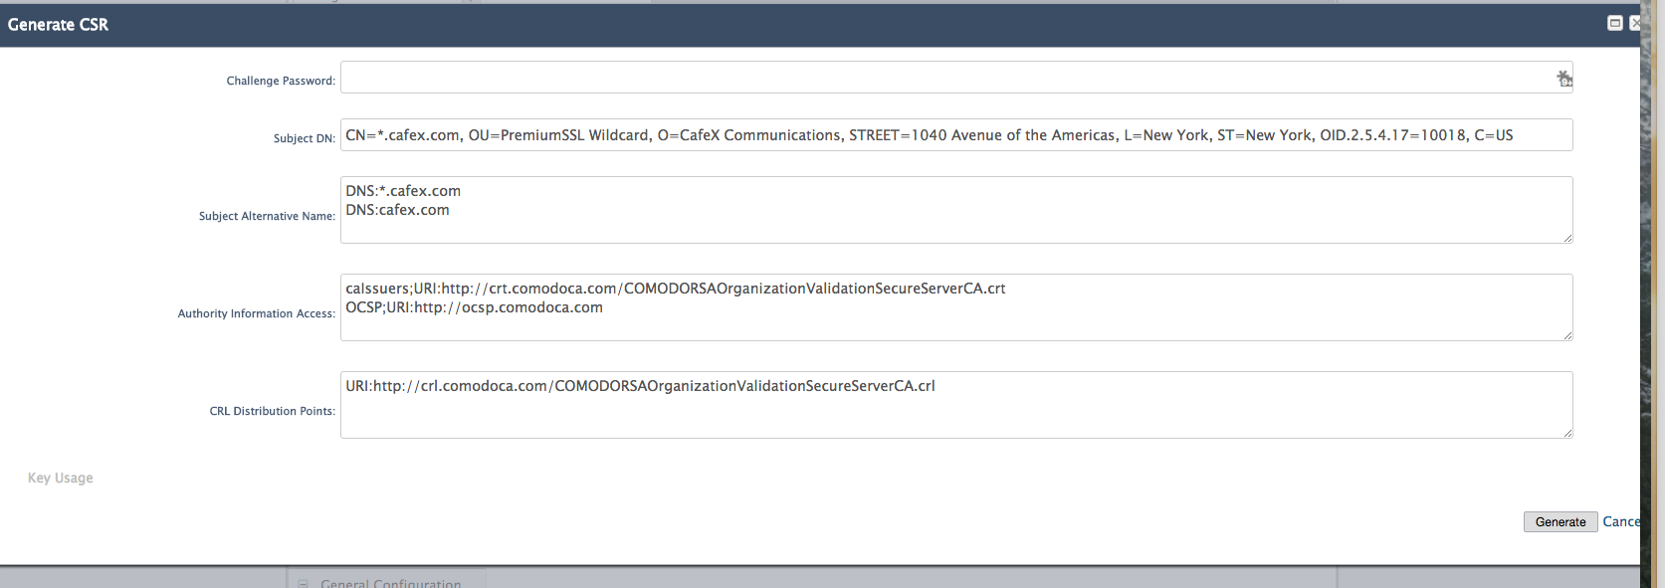Click the Challenge Password label
The height and width of the screenshot is (588, 1665).
(x=281, y=81)
